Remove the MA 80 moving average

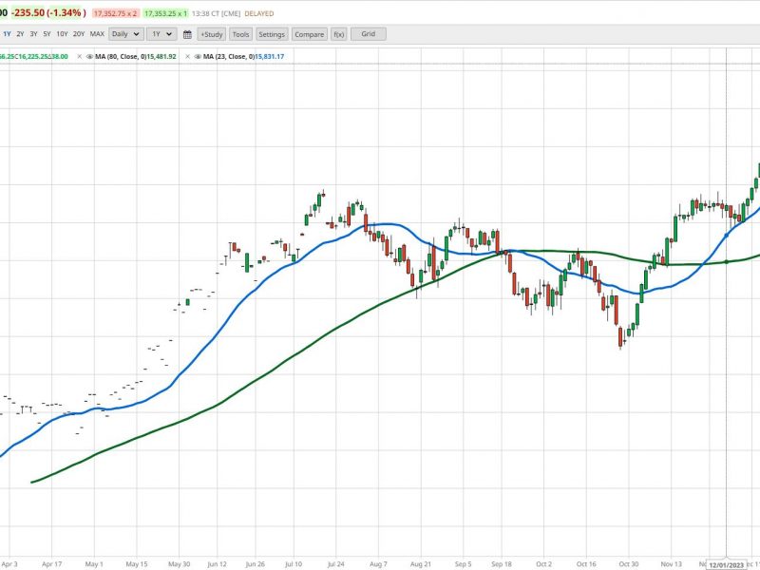point(80,57)
